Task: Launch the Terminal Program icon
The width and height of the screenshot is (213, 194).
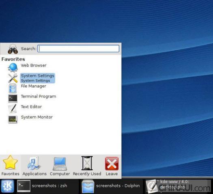Action: coord(13,99)
